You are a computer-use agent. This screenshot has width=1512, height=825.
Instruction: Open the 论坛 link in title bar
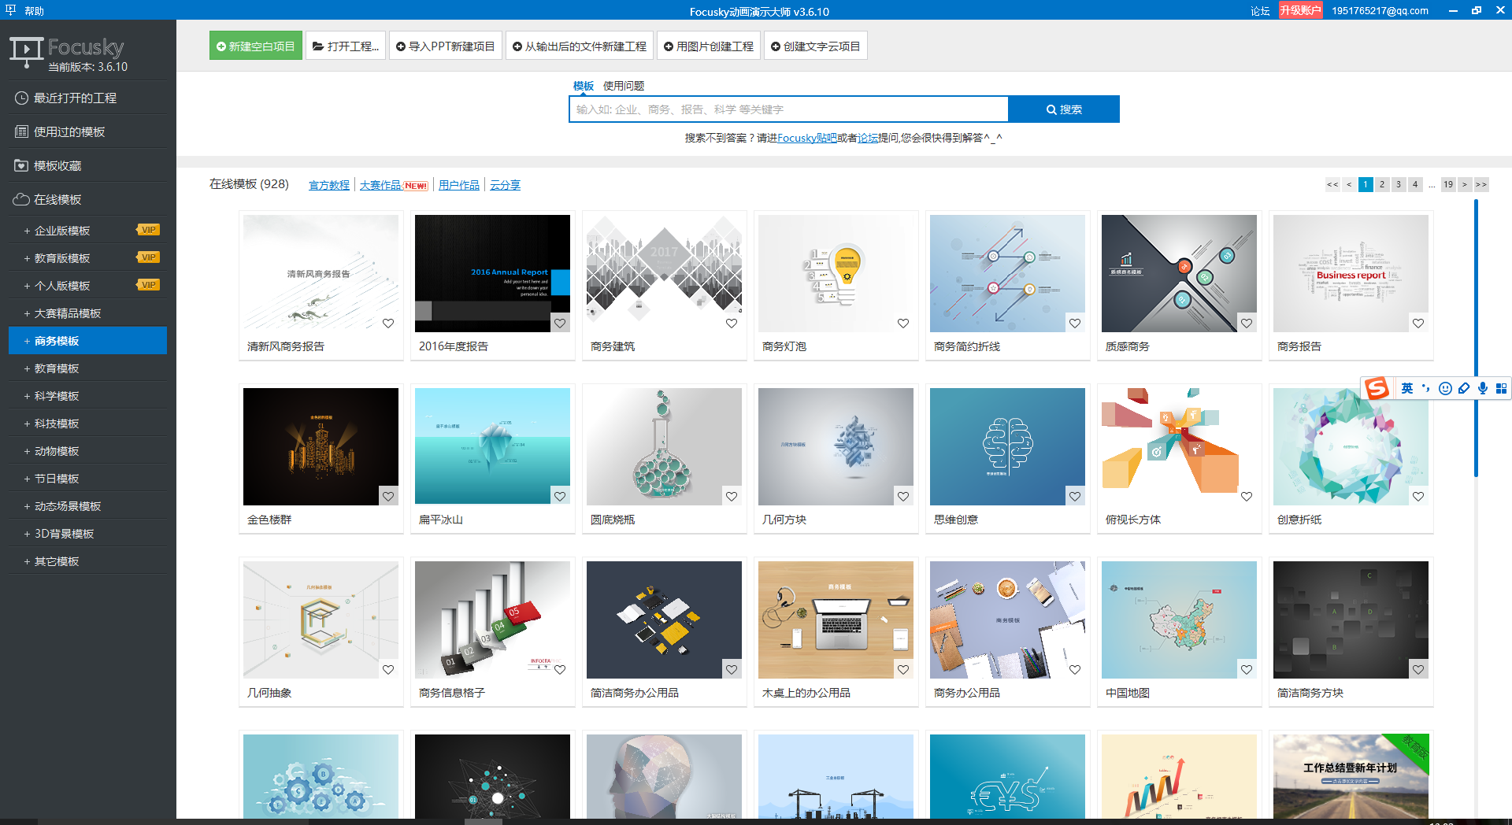[x=1260, y=11]
